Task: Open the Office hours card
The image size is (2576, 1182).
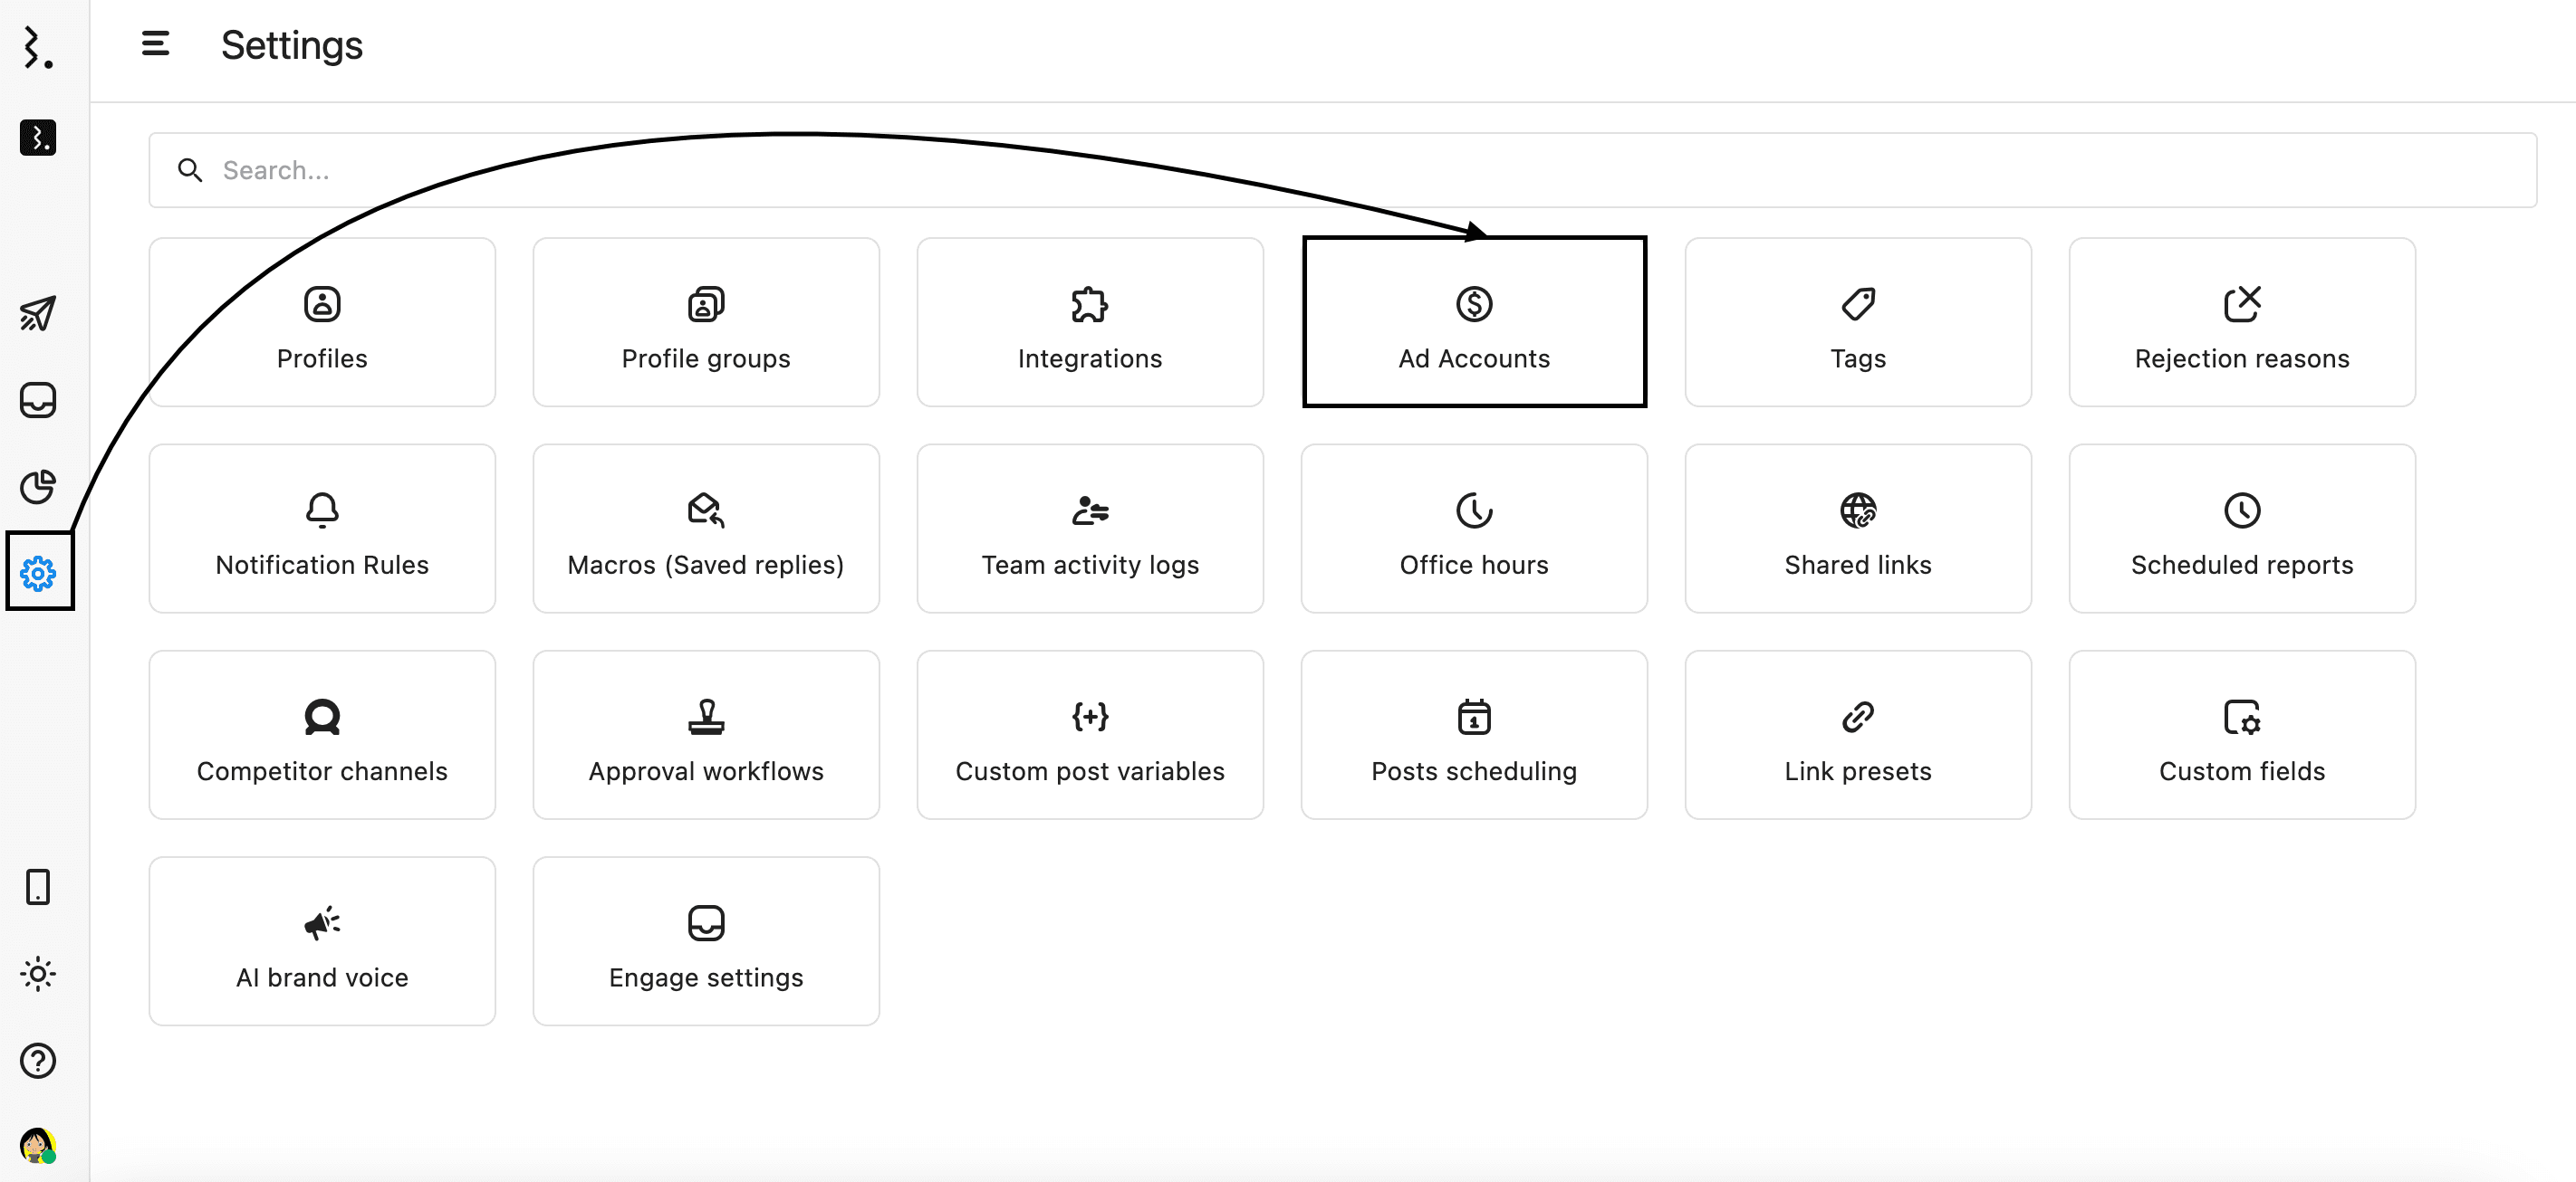Action: [1474, 529]
